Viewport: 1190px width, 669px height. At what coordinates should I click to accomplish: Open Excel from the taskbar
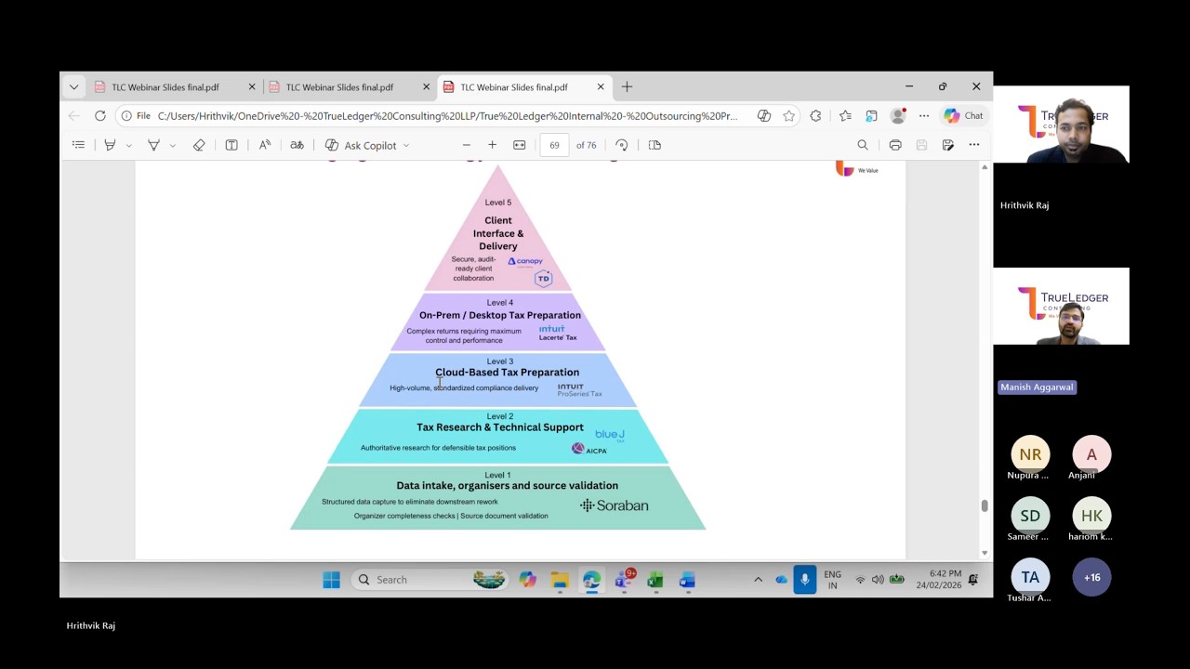(x=655, y=580)
